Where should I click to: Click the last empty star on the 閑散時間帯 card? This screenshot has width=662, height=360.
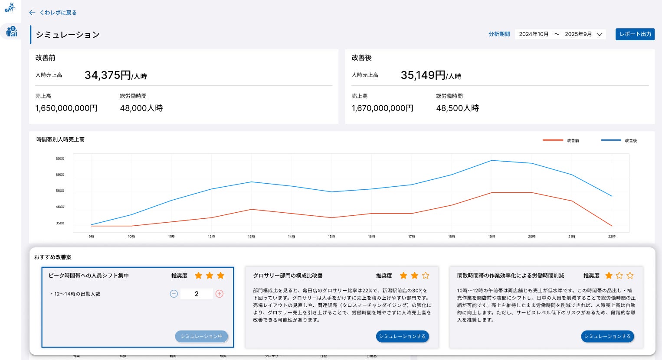point(630,276)
